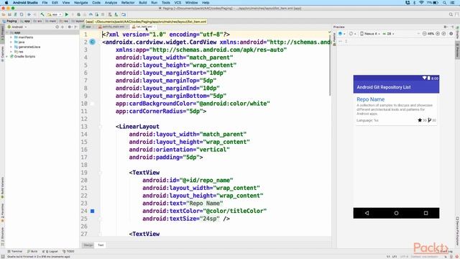Open the preview orientation dropdown
This screenshot has height=259, width=460.
[x=351, y=34]
